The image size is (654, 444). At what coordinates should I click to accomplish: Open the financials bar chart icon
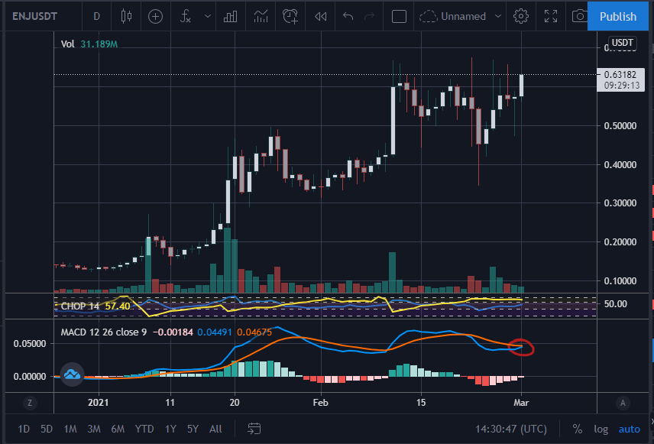[230, 16]
